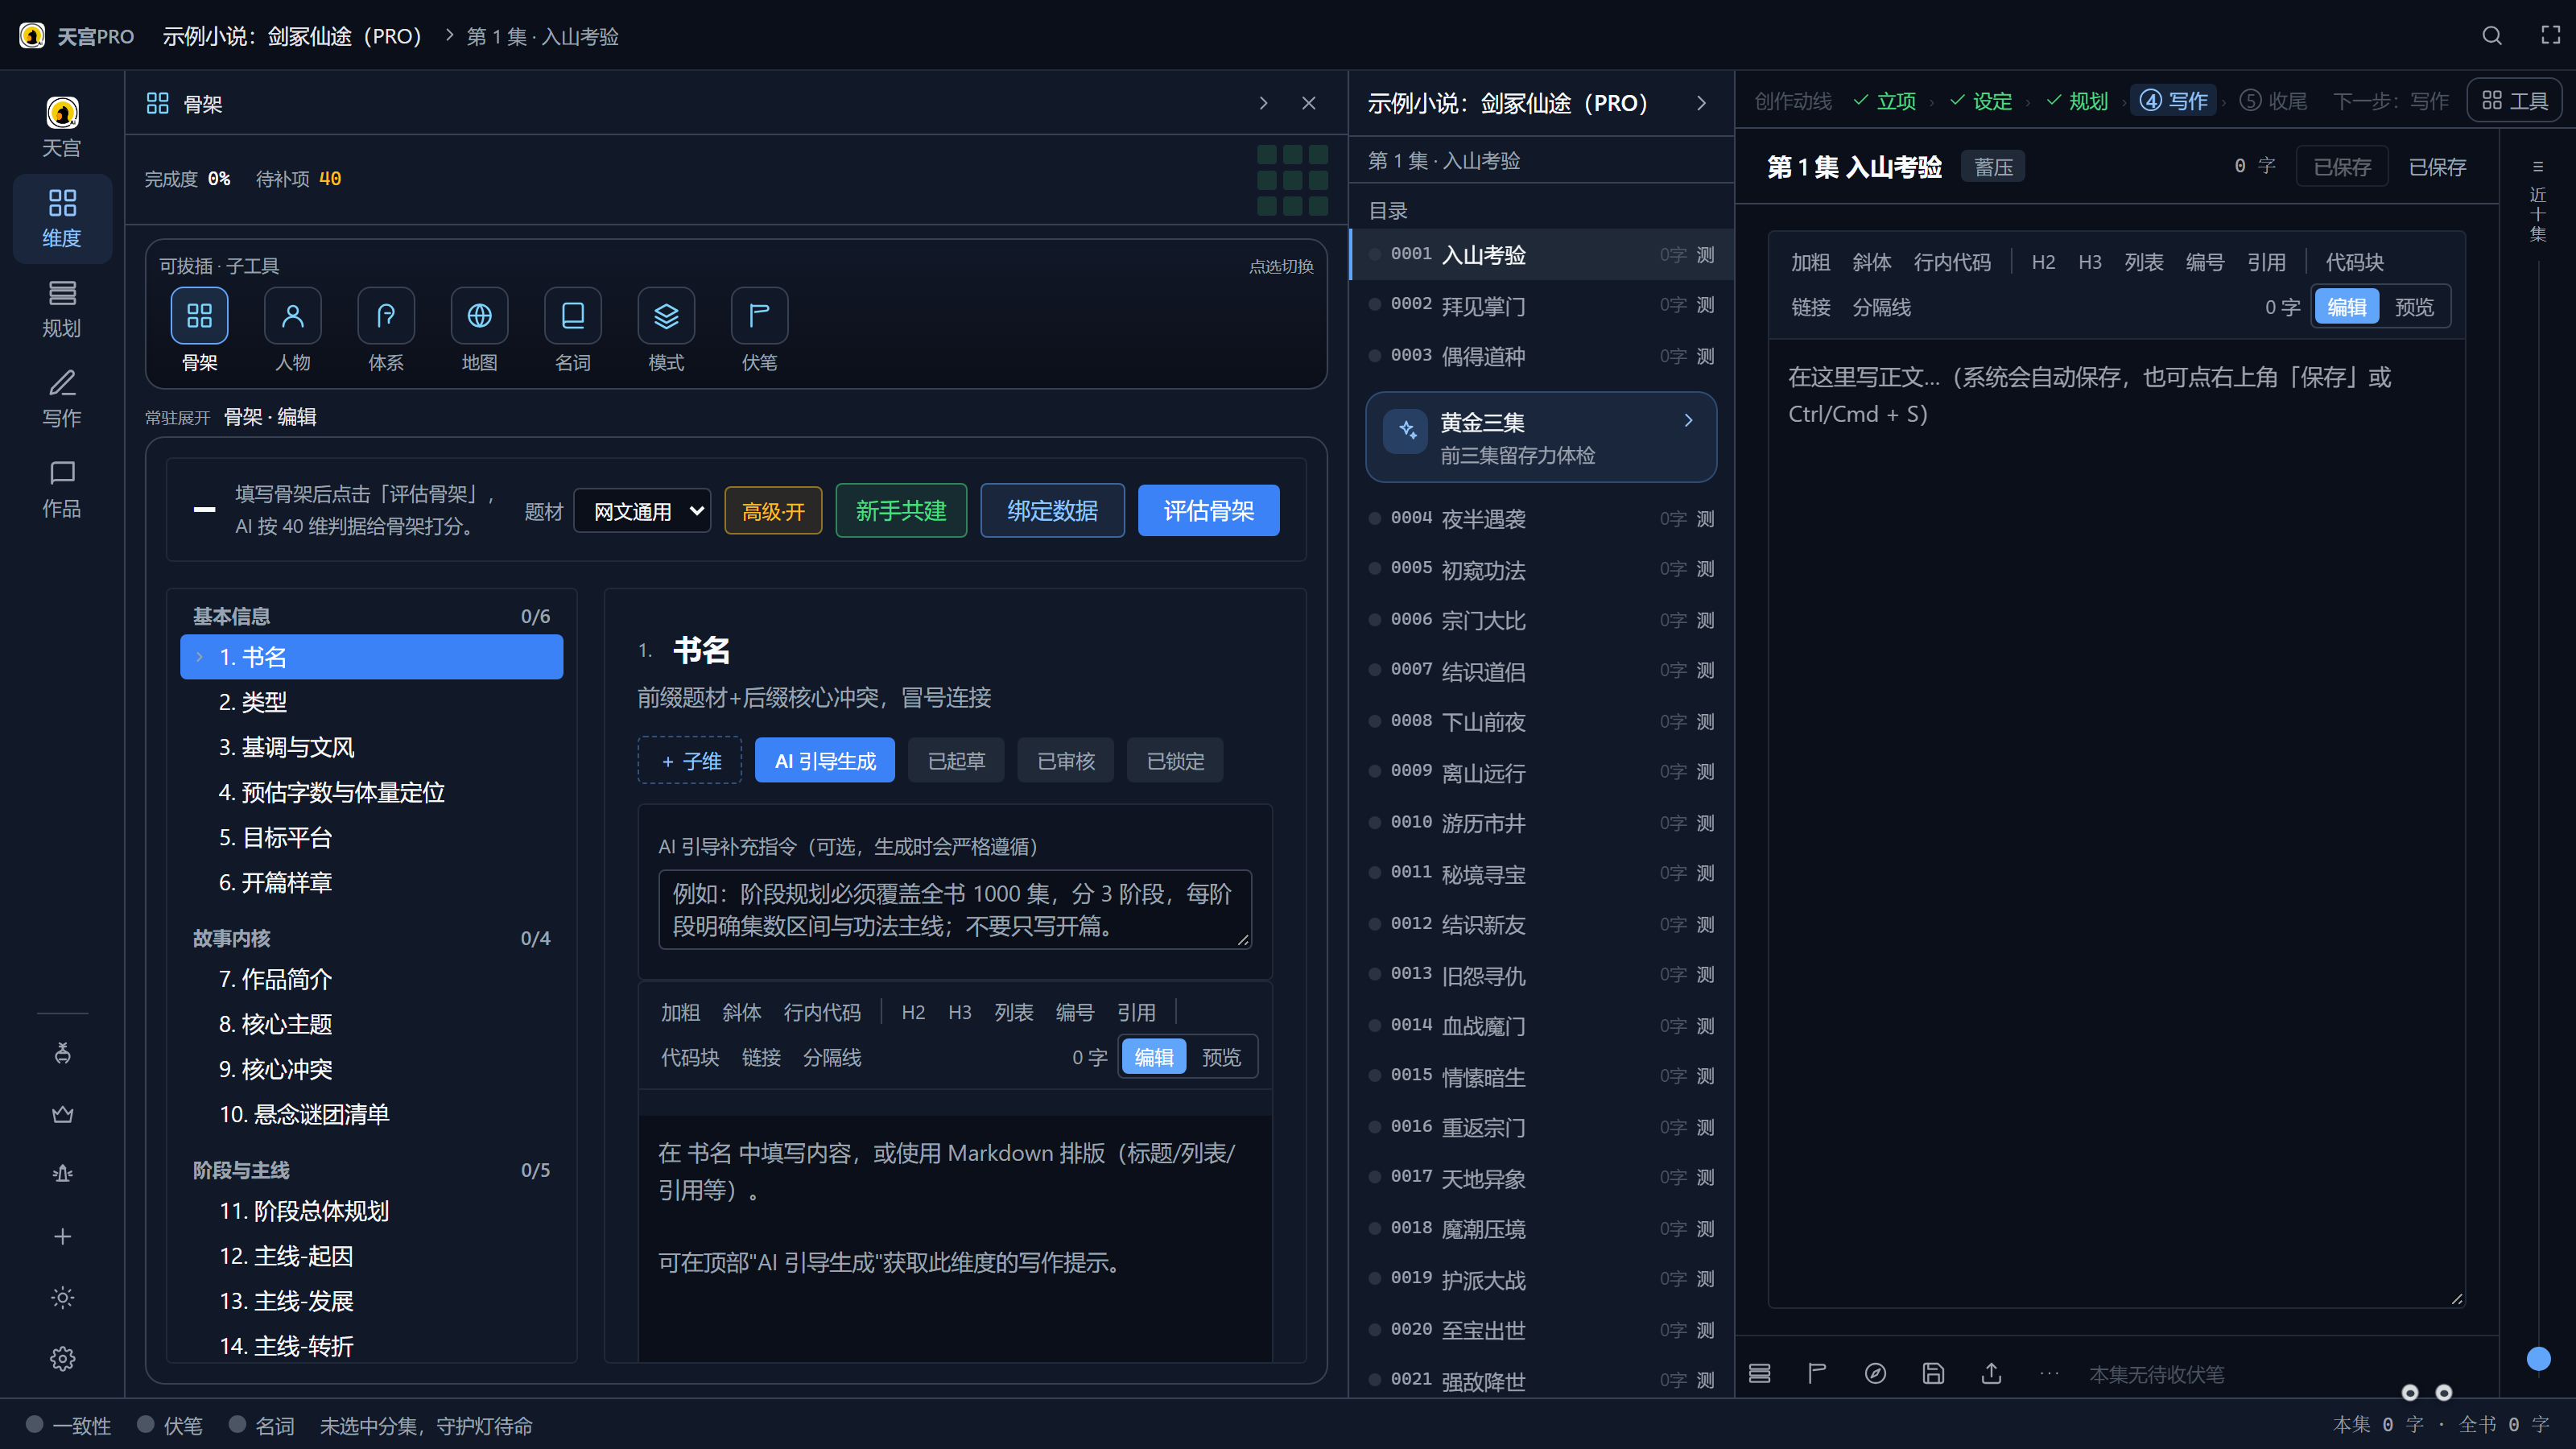Toggle the sun theme icon
The height and width of the screenshot is (1449, 2576).
pyautogui.click(x=62, y=1297)
